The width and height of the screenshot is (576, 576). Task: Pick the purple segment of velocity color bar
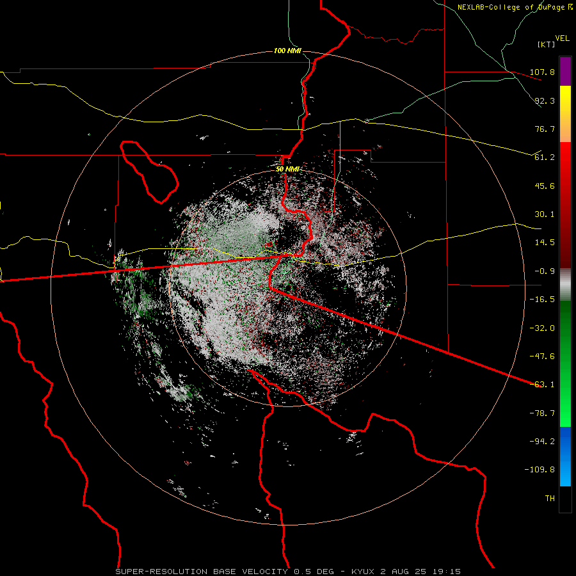565,71
